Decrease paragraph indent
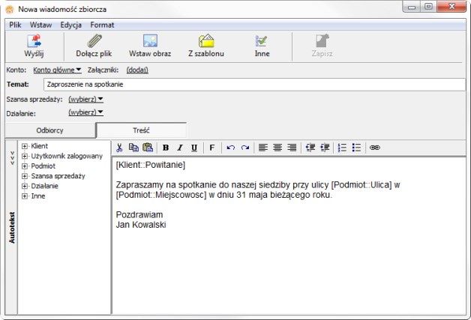471x320 pixels. coord(310,148)
